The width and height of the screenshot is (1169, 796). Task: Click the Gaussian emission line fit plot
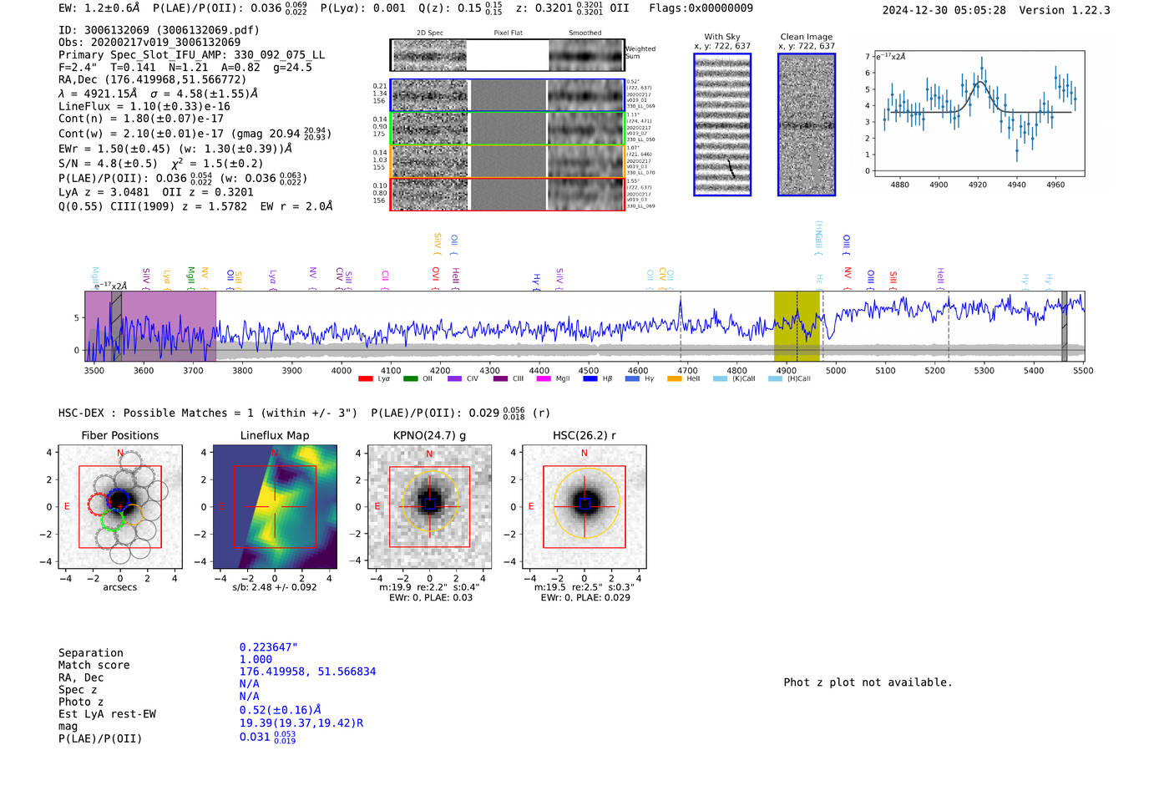[978, 114]
